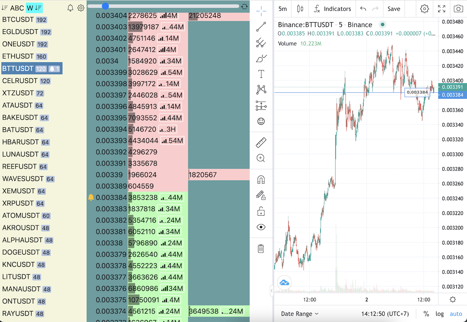Click order quantity 10750091 at 0.003375
467x322 pixels.
point(143,300)
